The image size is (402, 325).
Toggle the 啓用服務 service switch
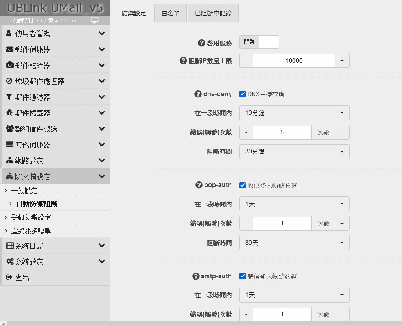pos(259,42)
